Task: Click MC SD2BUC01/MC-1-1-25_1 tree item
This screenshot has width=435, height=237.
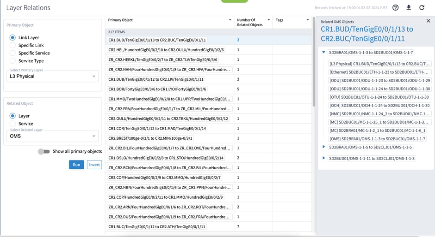Action: (379, 122)
